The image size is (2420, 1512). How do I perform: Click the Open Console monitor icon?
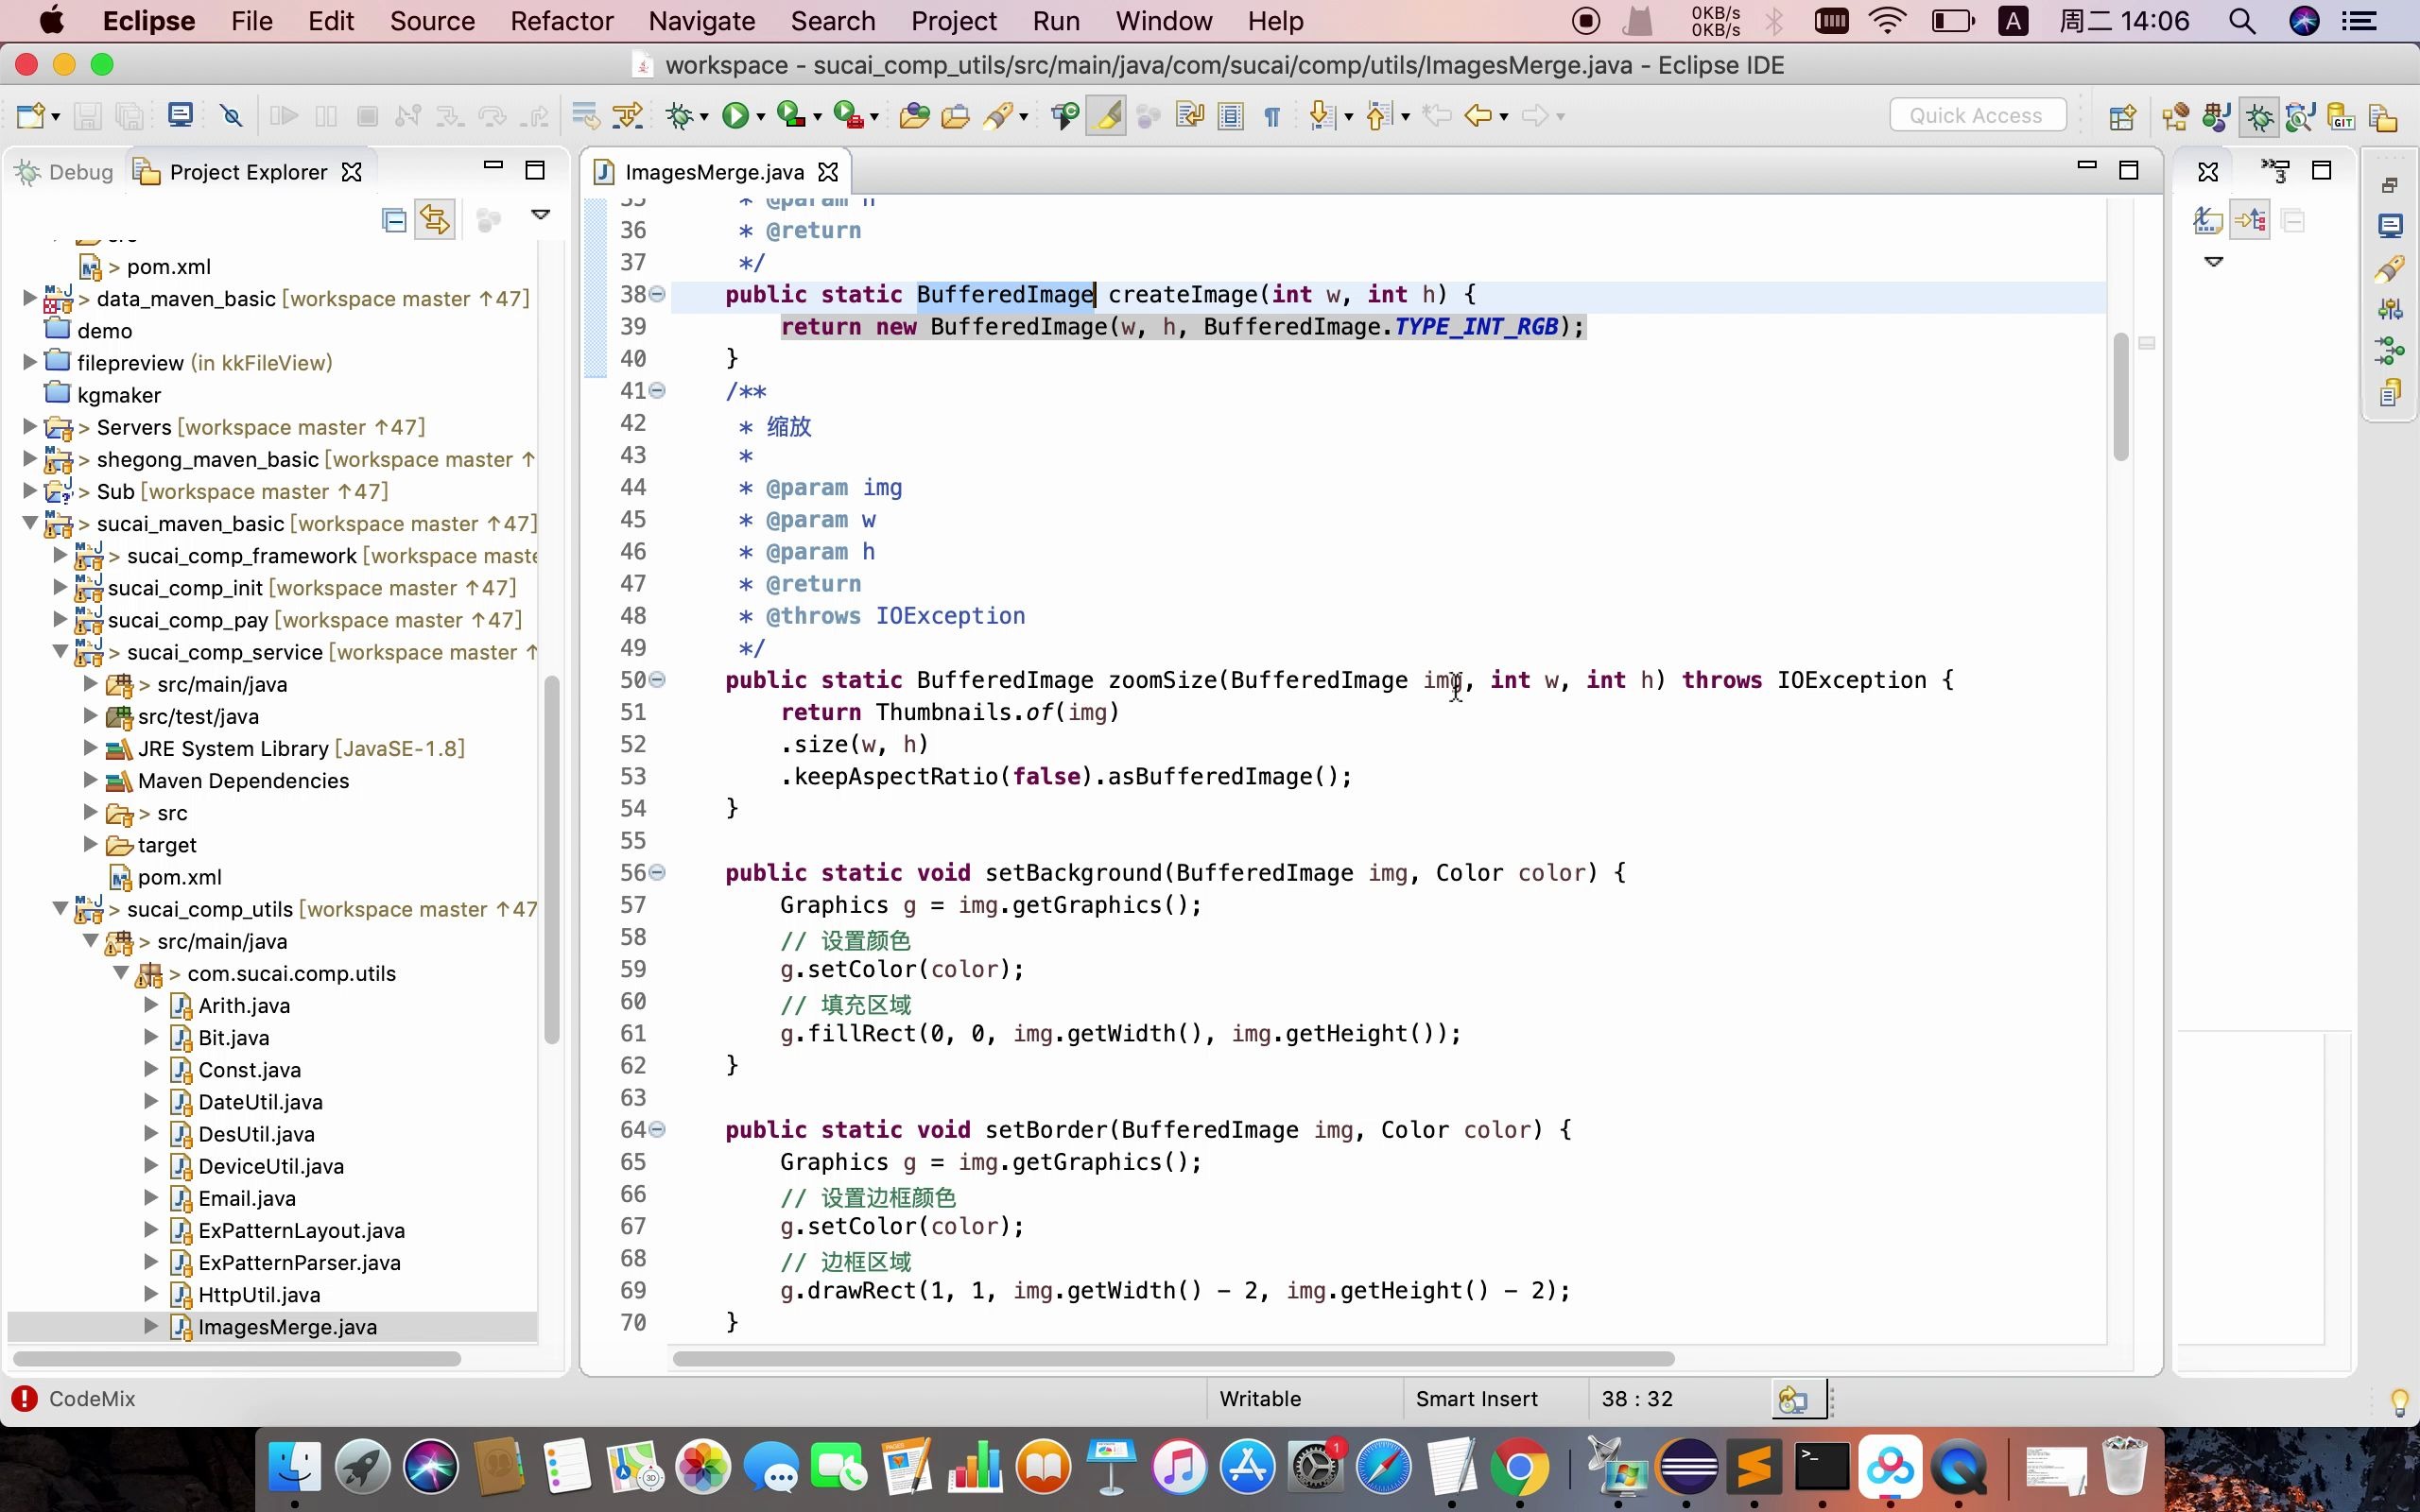click(x=180, y=116)
